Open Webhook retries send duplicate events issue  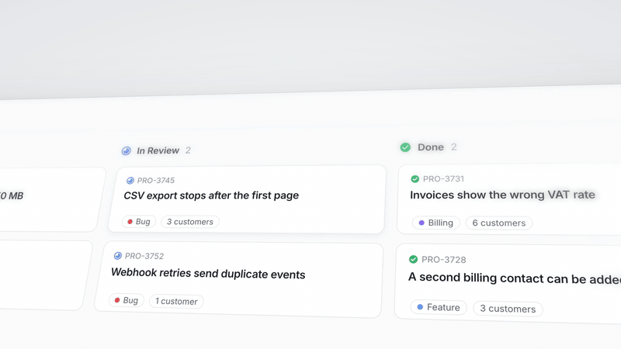coord(208,274)
